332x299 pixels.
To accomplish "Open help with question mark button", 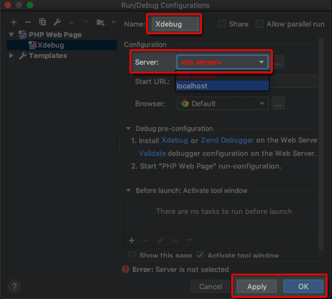I will [14, 286].
